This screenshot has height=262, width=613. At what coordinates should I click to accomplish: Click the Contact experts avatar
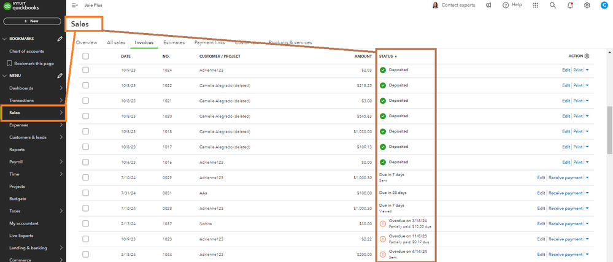[435, 5]
